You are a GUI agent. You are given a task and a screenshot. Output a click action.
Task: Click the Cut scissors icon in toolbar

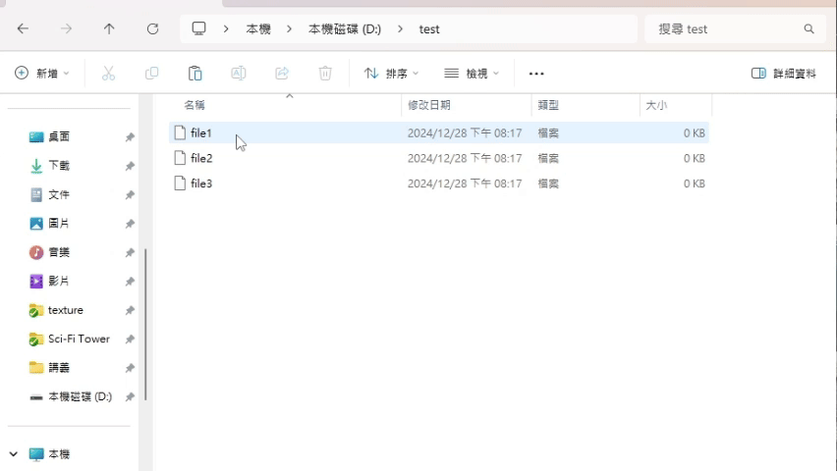108,74
